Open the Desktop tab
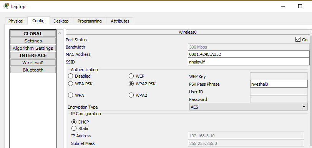Screen dimensions: 312x148 pyautogui.click(x=61, y=21)
